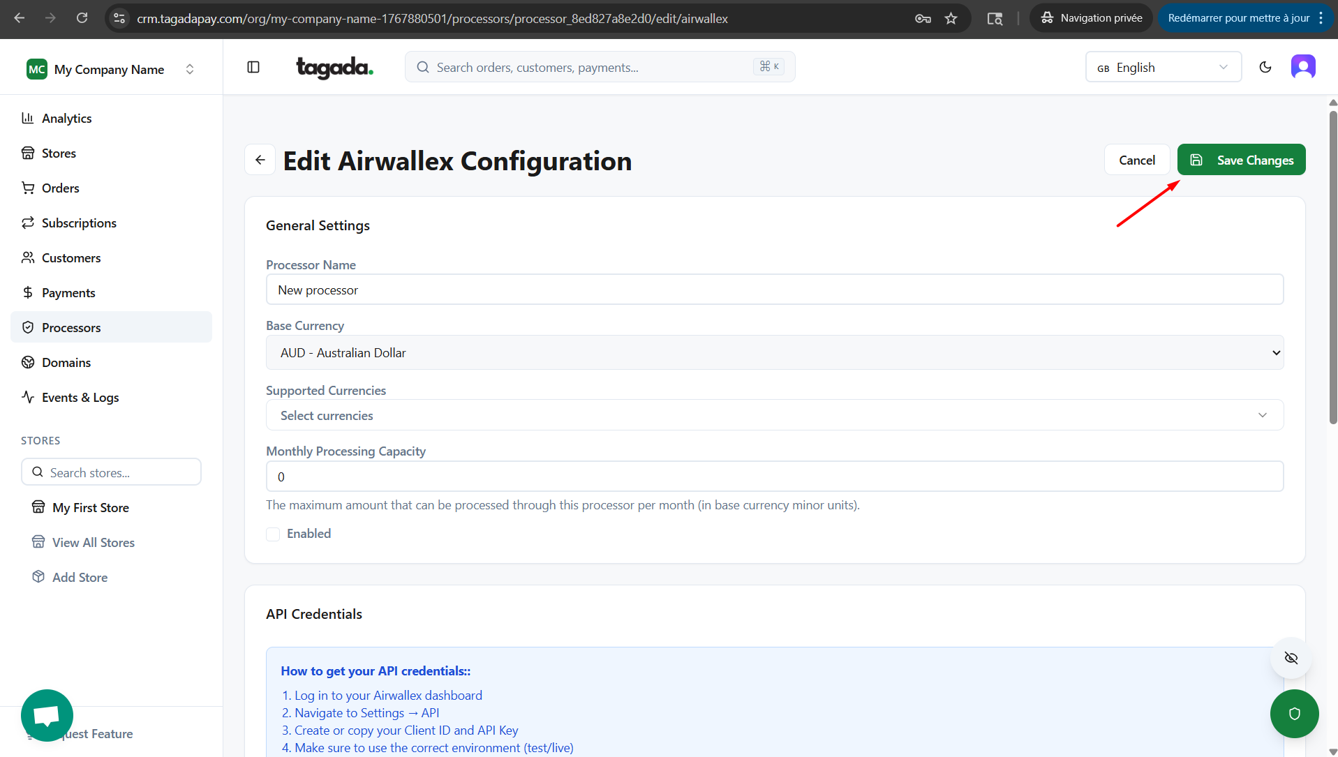The width and height of the screenshot is (1338, 757).
Task: Open the chat support bubble
Action: (x=47, y=715)
